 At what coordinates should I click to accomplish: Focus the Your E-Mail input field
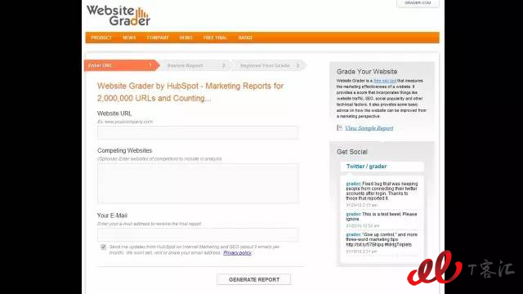pos(198,234)
